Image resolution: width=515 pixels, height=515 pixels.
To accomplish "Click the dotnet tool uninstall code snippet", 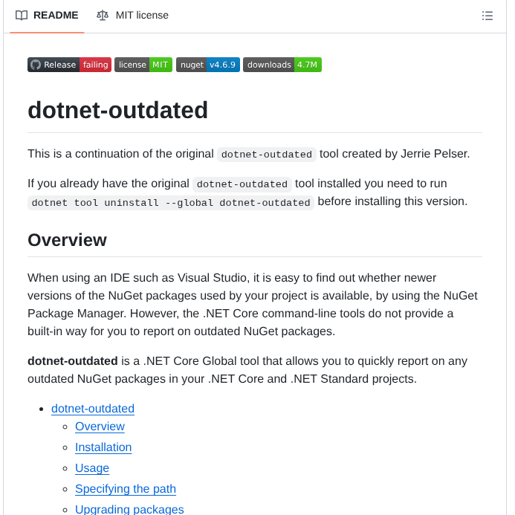I will coord(171,203).
